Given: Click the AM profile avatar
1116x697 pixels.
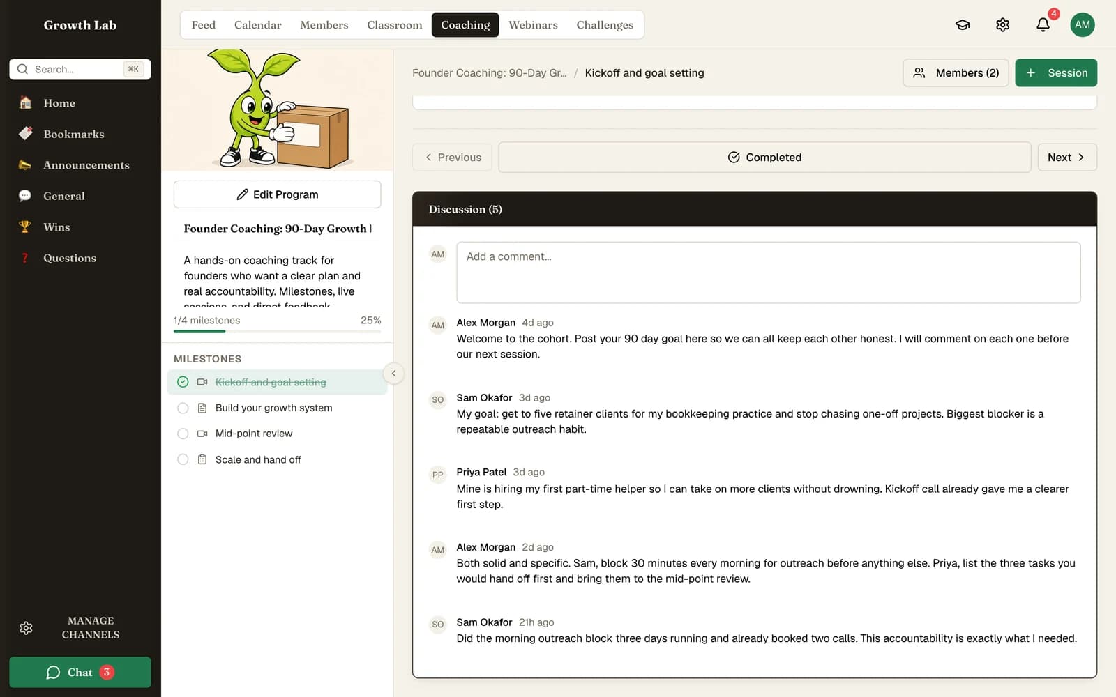Looking at the screenshot, I should click(x=1083, y=25).
